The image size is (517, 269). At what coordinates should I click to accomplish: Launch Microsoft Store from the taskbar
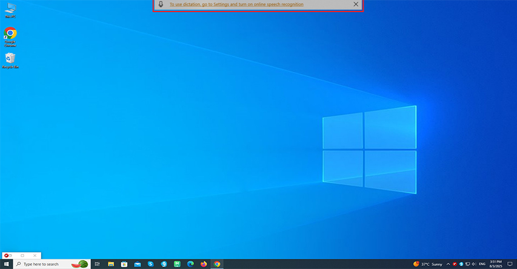coord(124,264)
